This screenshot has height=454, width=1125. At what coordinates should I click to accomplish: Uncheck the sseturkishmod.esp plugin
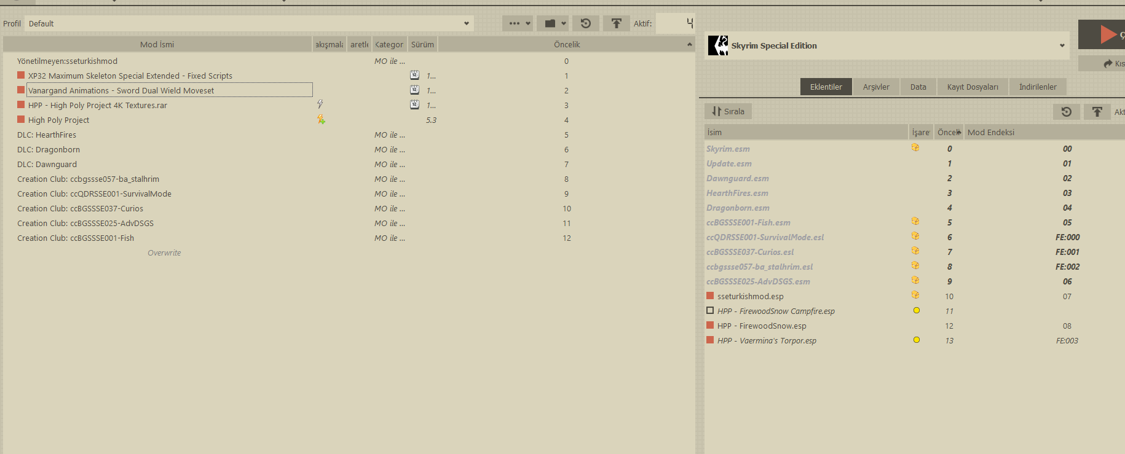point(710,295)
